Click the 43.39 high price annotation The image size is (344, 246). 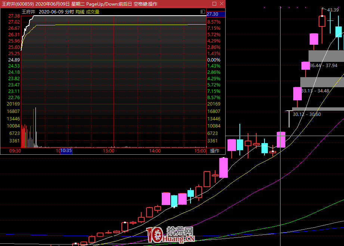tap(333, 10)
